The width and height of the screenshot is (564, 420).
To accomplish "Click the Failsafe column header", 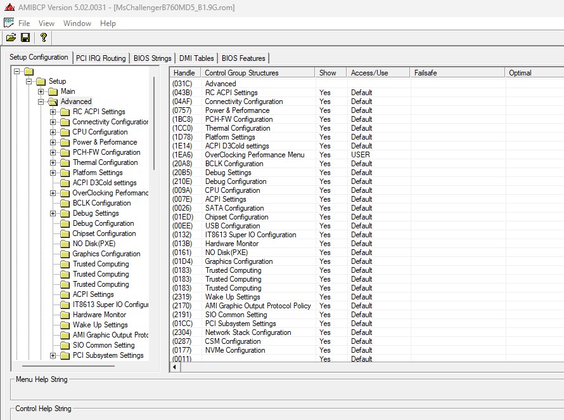I will pos(458,73).
